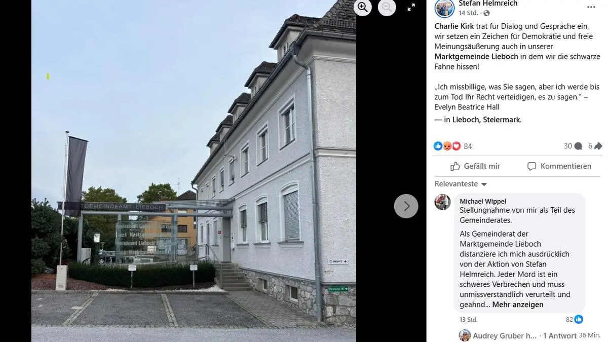
Task: Open the 30 comments count
Action: pyautogui.click(x=573, y=146)
